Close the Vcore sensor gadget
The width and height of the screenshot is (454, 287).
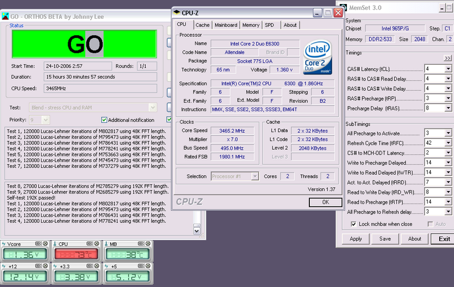[x=45, y=243]
